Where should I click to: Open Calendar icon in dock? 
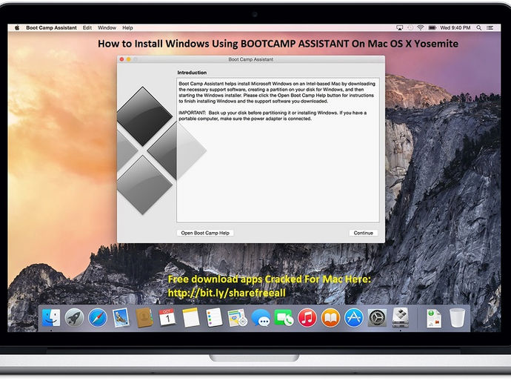tap(167, 317)
